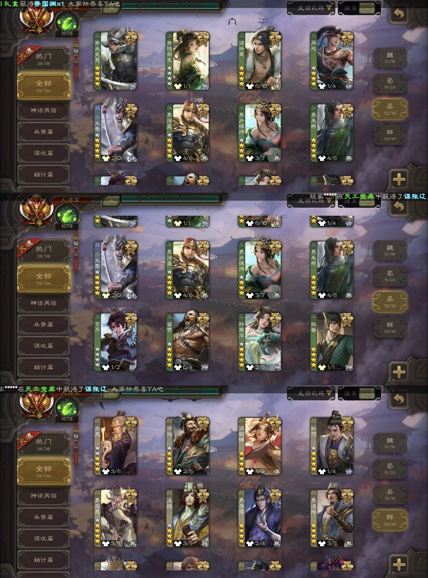Expand 史诗武将 dropdown above the 杜预 card

click(x=311, y=393)
